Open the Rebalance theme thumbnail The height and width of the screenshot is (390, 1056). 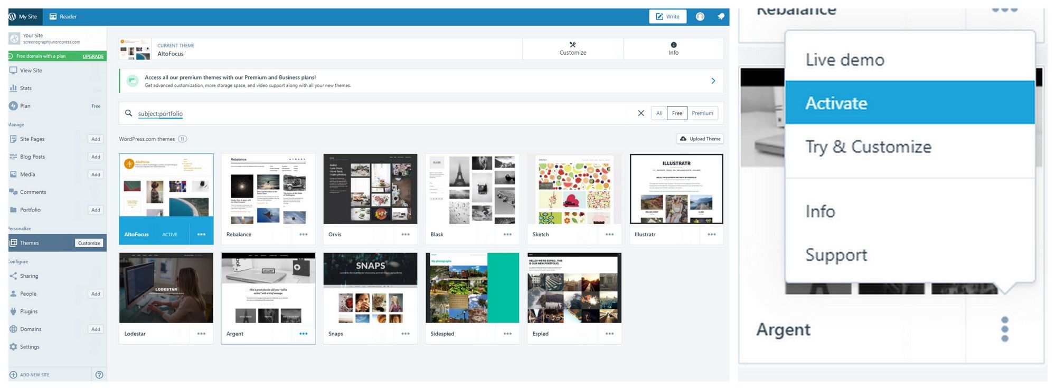click(268, 189)
